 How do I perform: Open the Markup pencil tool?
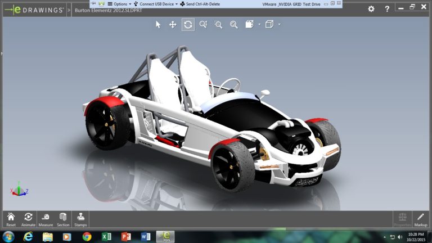[421, 219]
